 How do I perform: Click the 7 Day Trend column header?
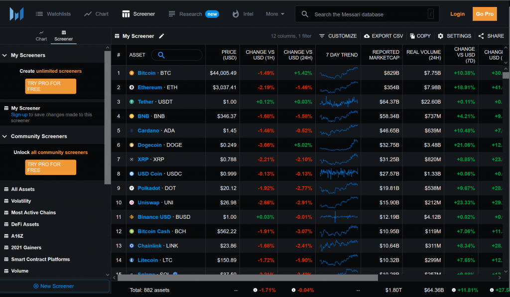[342, 55]
